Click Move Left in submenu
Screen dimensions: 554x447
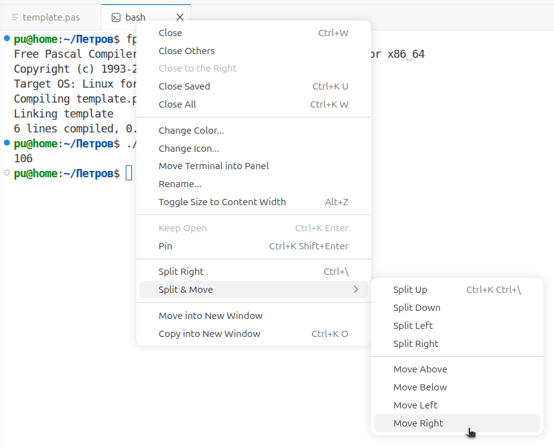(415, 405)
